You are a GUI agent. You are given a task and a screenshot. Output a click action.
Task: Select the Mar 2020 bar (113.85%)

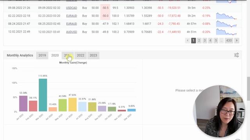pos(43,95)
